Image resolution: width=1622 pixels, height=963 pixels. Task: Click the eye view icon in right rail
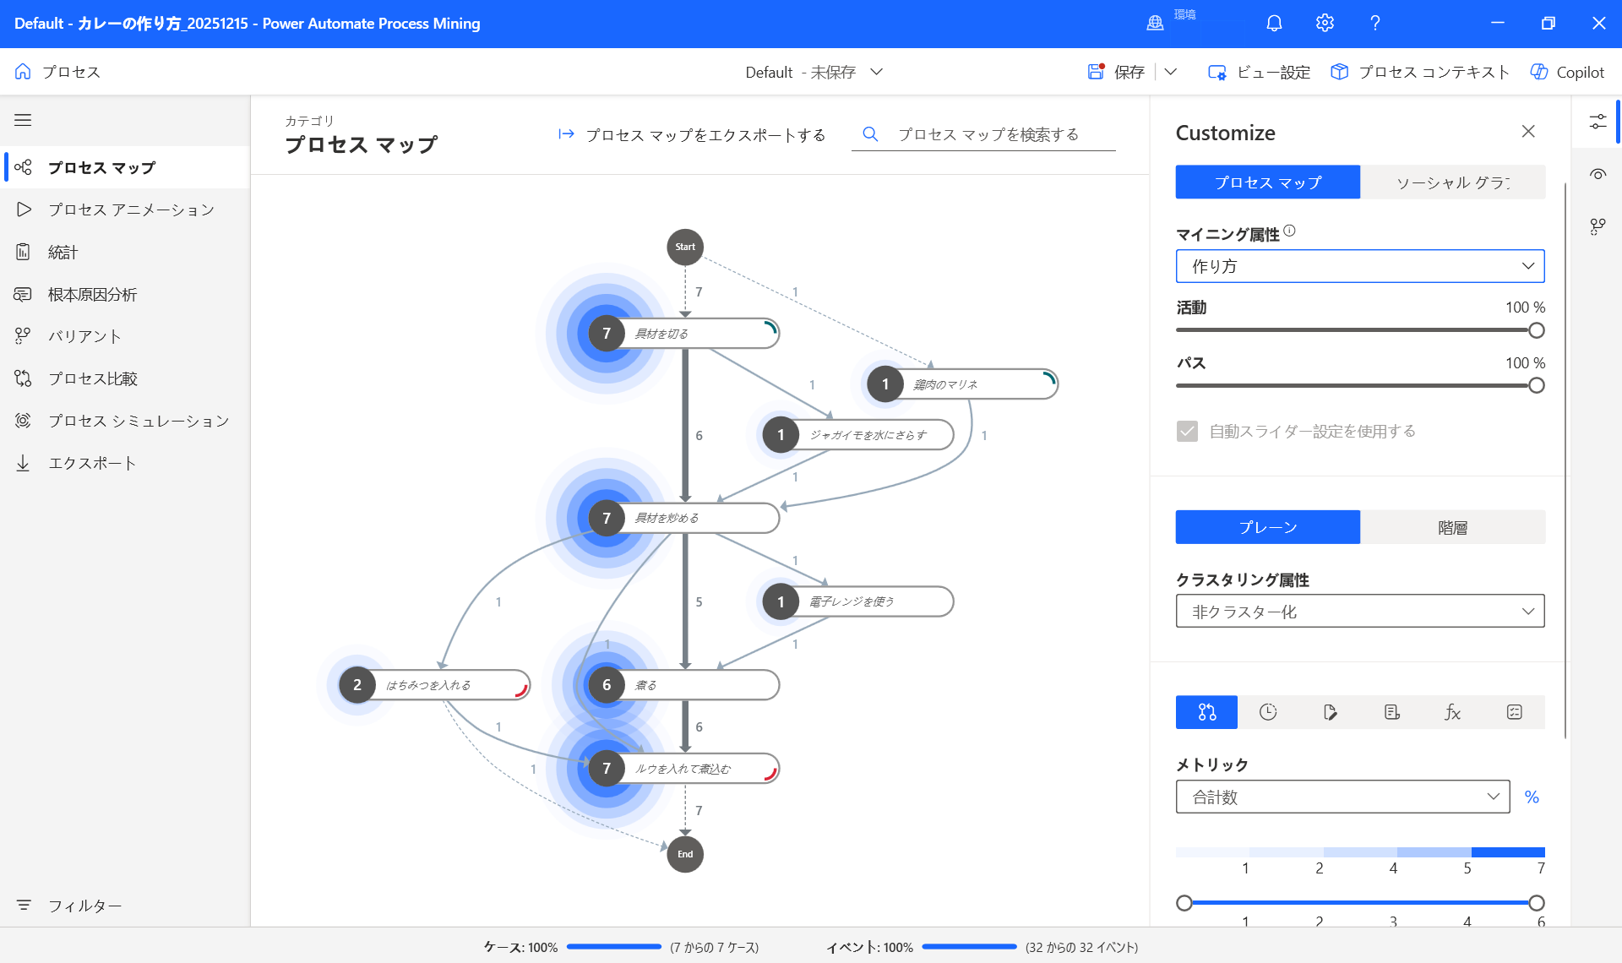tap(1598, 174)
